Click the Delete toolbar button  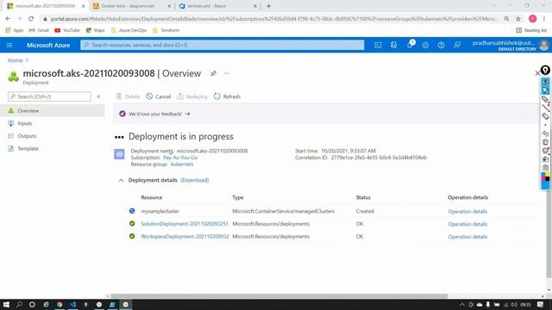pyautogui.click(x=129, y=96)
